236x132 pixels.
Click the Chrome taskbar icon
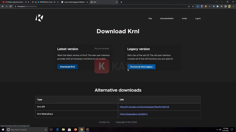point(81,130)
